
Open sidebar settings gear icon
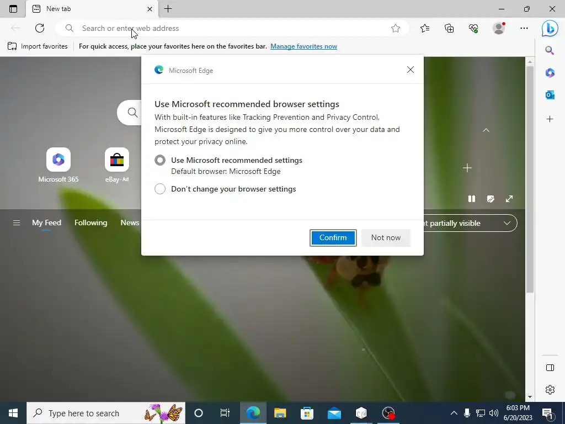click(x=550, y=390)
